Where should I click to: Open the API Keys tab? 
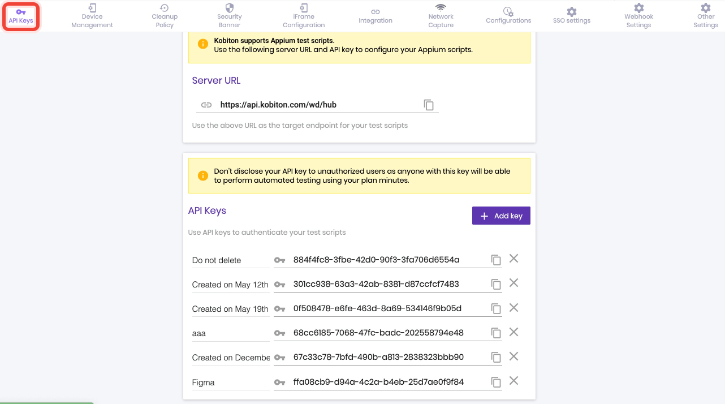pyautogui.click(x=21, y=16)
